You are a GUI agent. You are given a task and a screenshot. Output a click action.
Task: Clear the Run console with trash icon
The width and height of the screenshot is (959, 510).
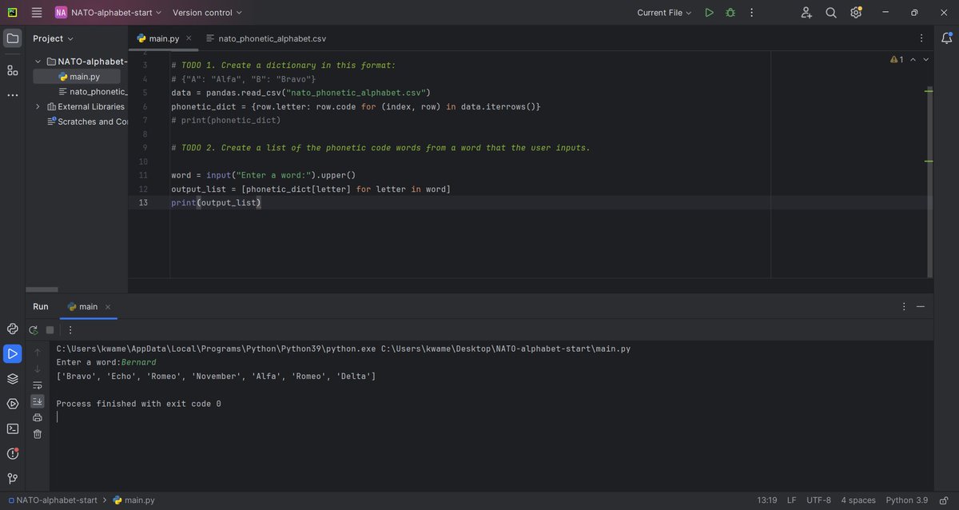pos(37,433)
